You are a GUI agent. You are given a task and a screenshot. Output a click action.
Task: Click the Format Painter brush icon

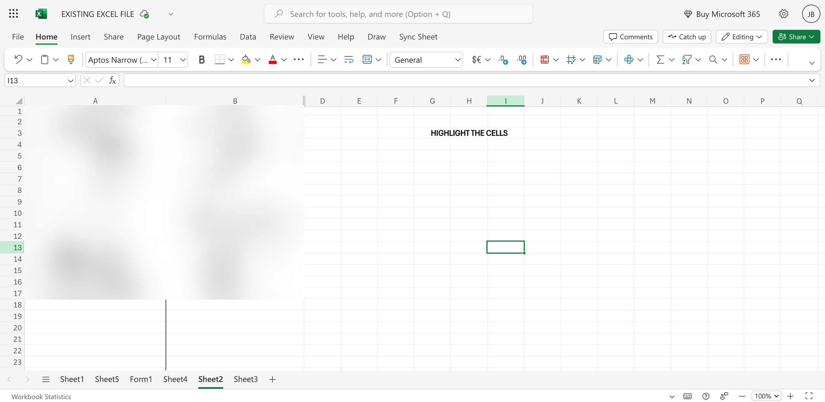[71, 60]
